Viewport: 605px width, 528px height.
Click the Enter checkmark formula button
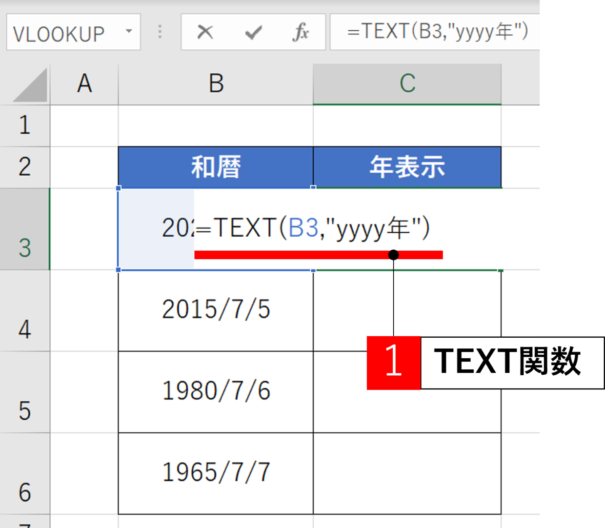[253, 33]
